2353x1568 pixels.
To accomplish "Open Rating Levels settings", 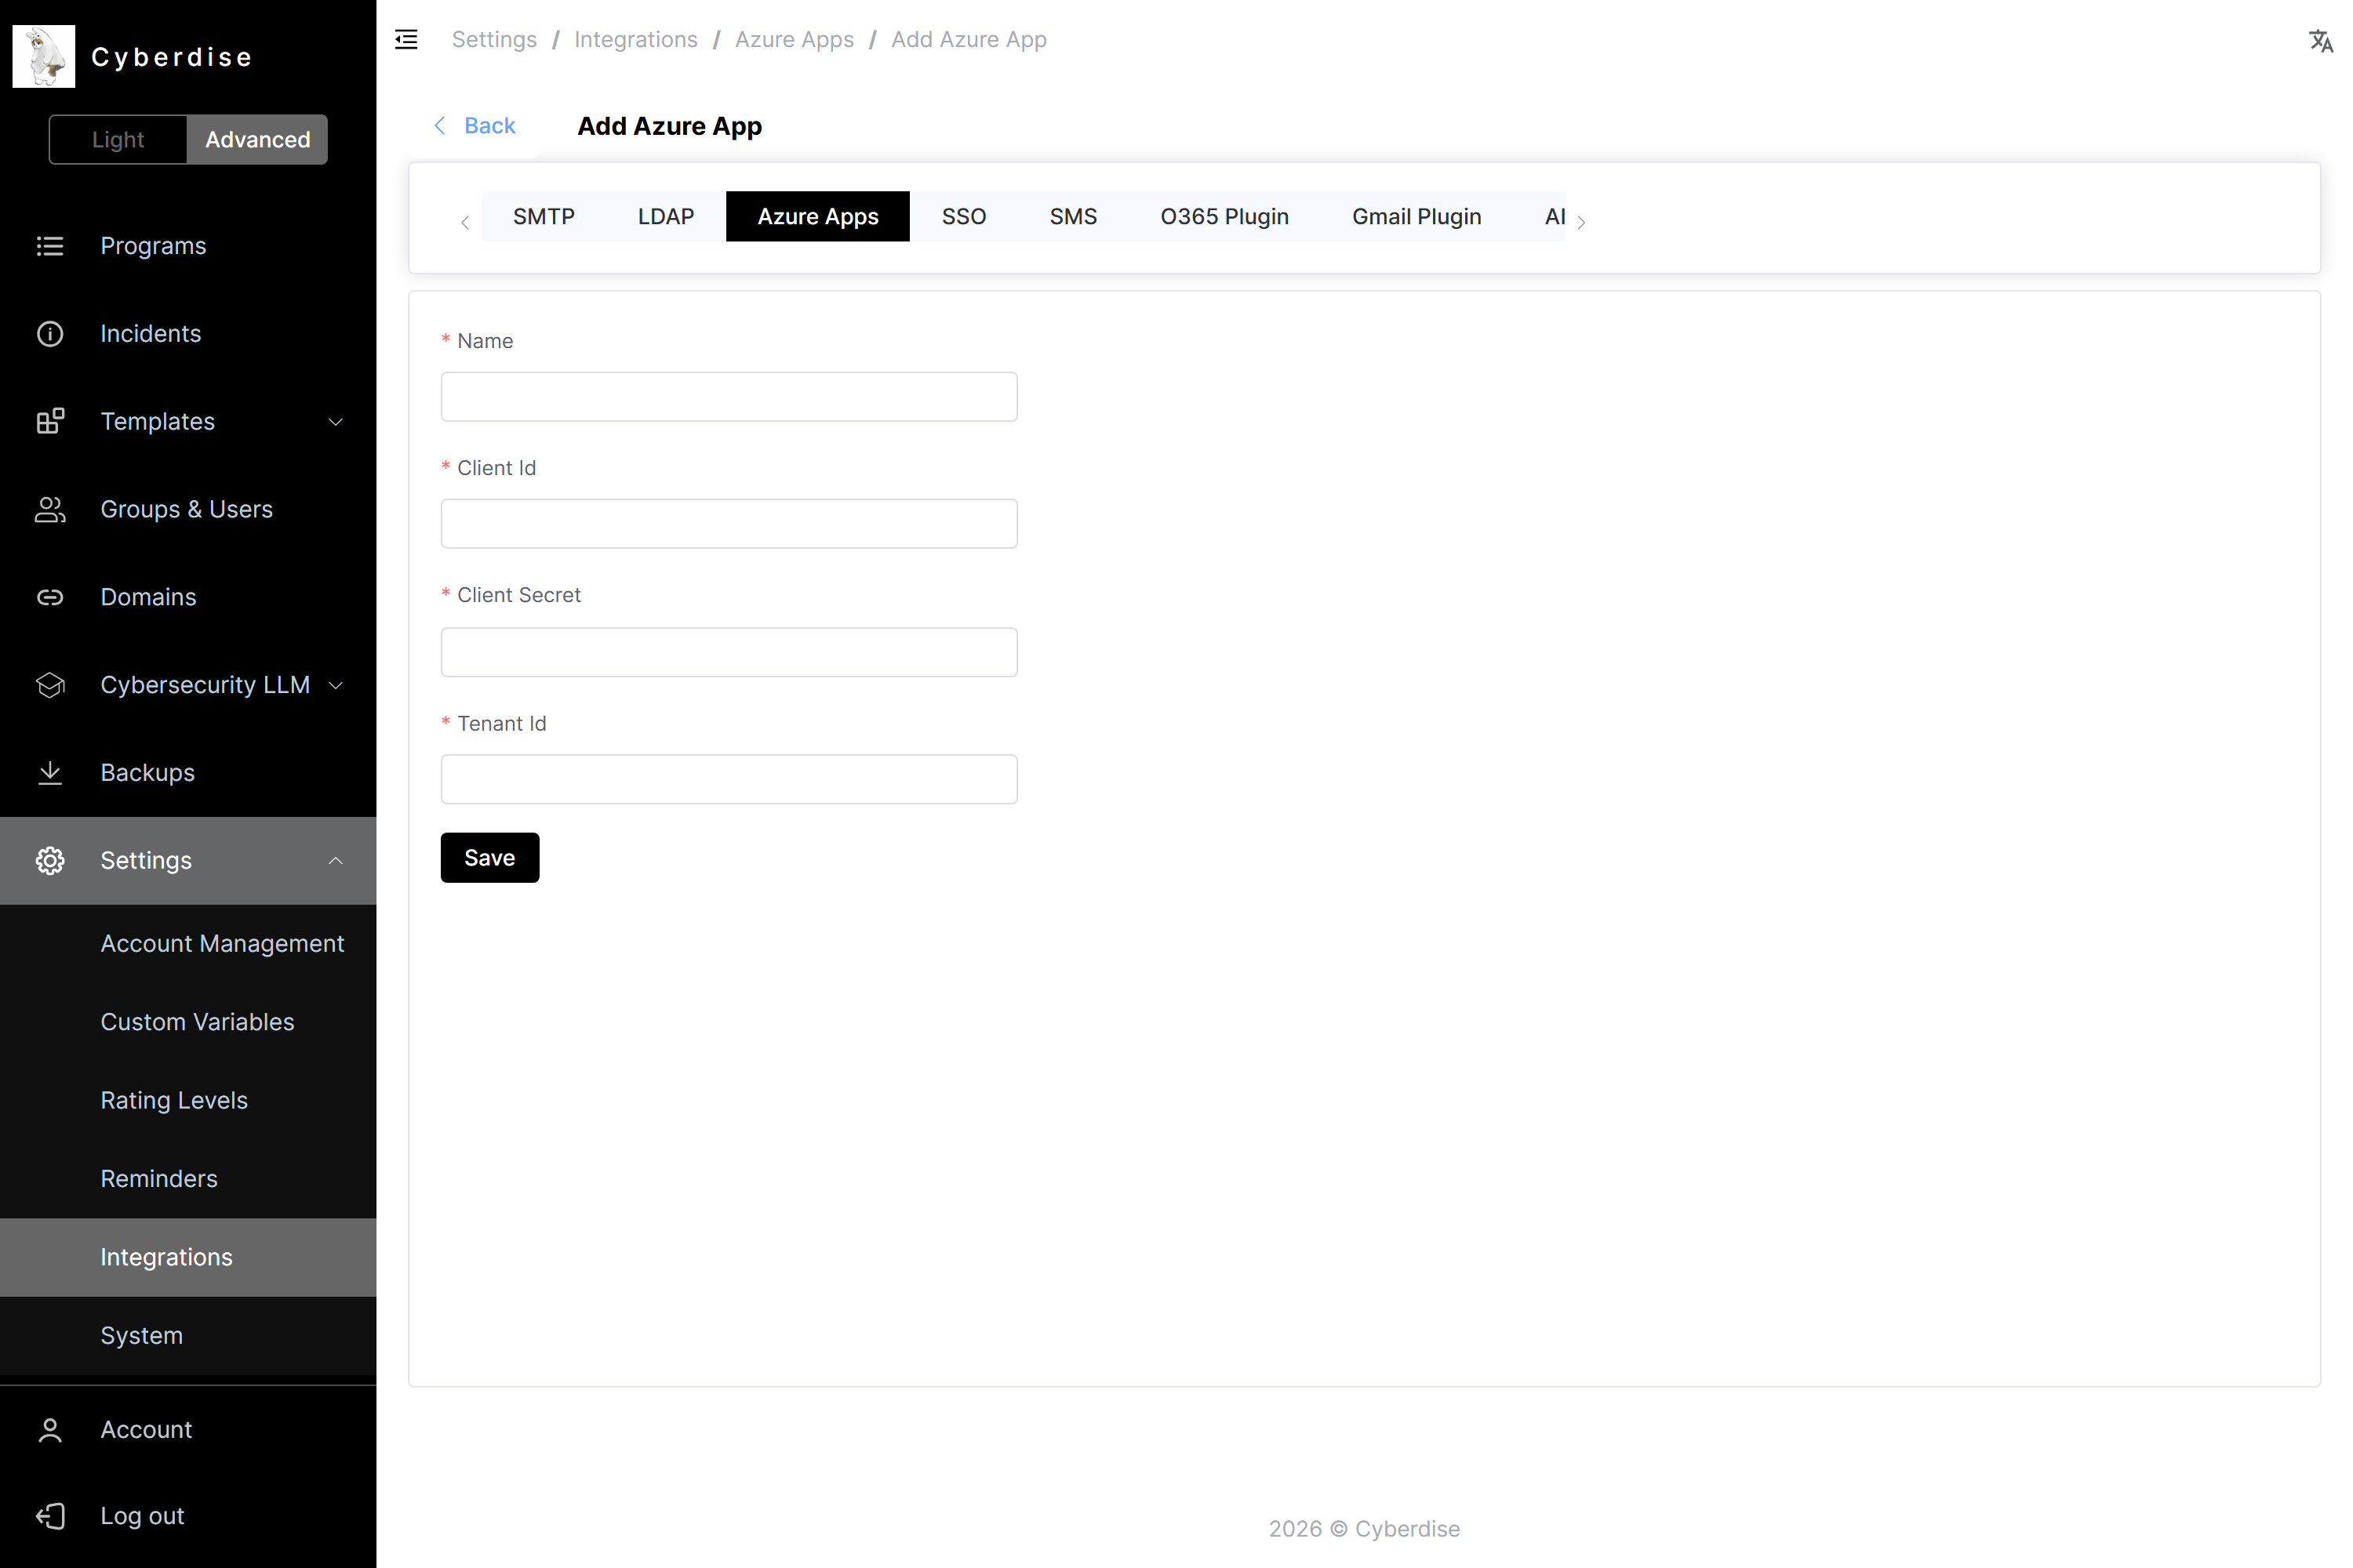I will pos(188,1100).
